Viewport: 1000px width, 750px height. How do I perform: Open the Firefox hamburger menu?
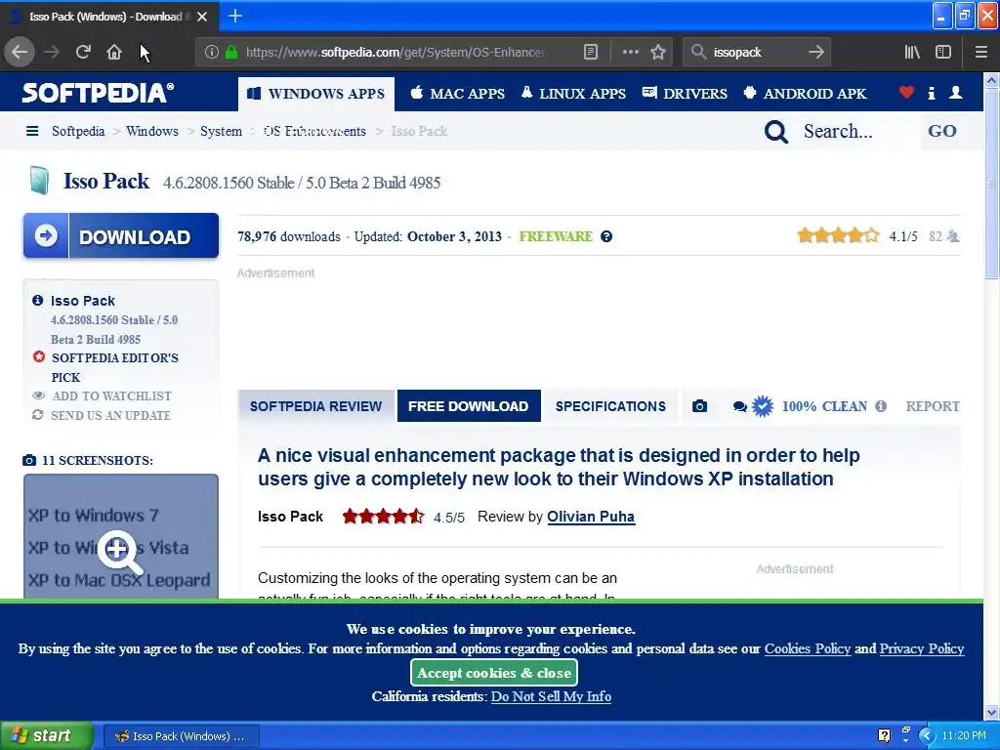click(980, 52)
